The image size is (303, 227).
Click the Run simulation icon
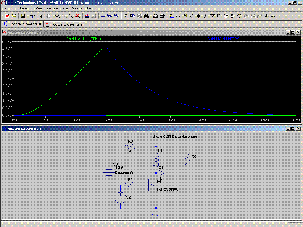41,16
